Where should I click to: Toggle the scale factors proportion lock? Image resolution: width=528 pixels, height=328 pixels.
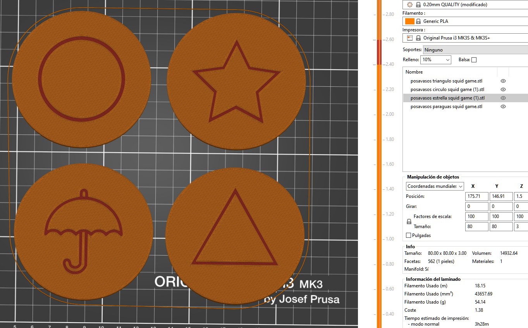pos(408,222)
